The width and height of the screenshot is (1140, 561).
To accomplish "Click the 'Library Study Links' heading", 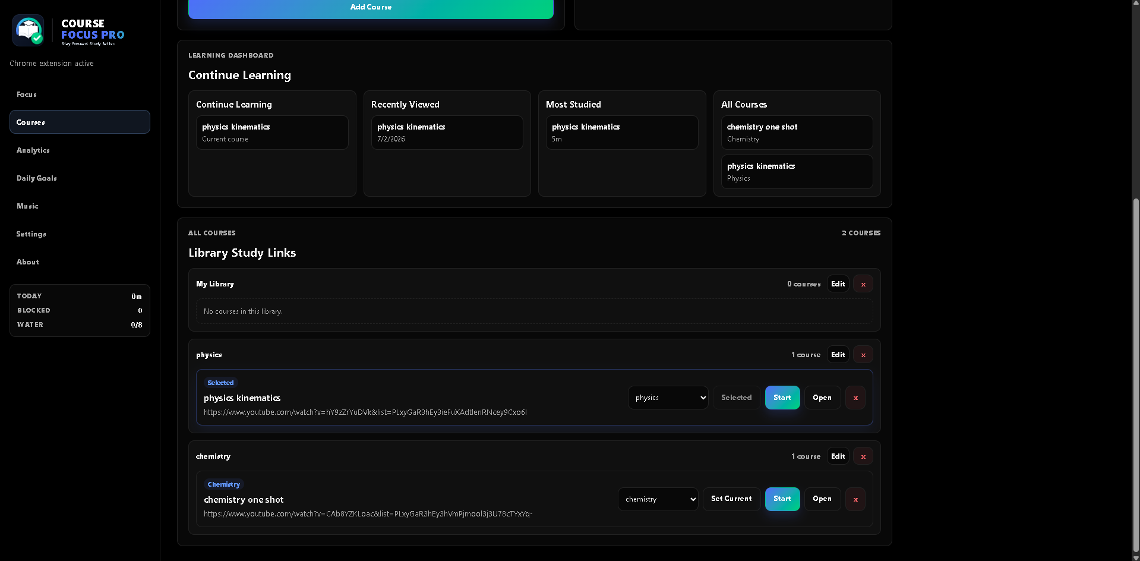I will coord(242,253).
